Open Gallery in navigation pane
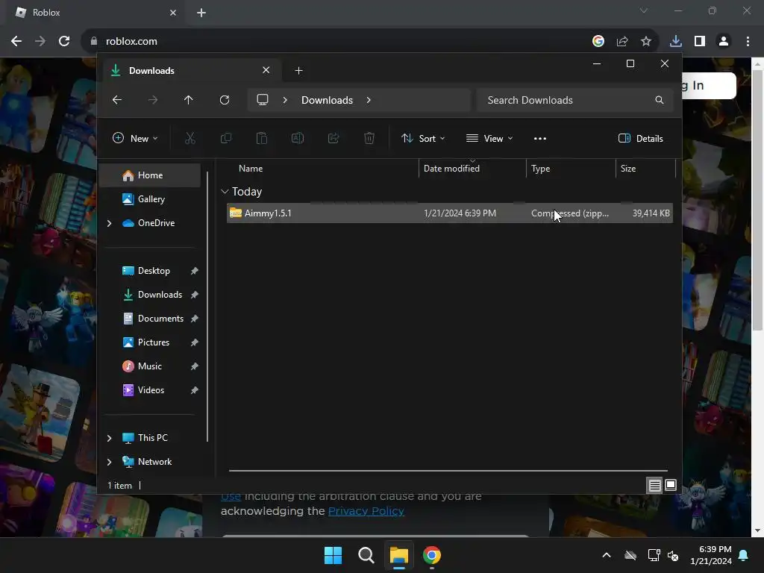The height and width of the screenshot is (573, 764). click(x=149, y=199)
